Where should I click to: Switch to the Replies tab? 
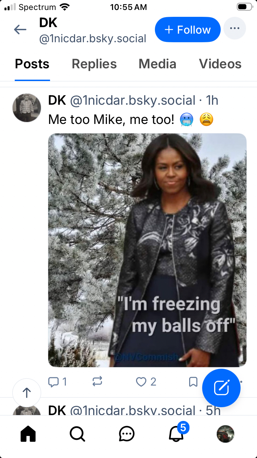[94, 64]
